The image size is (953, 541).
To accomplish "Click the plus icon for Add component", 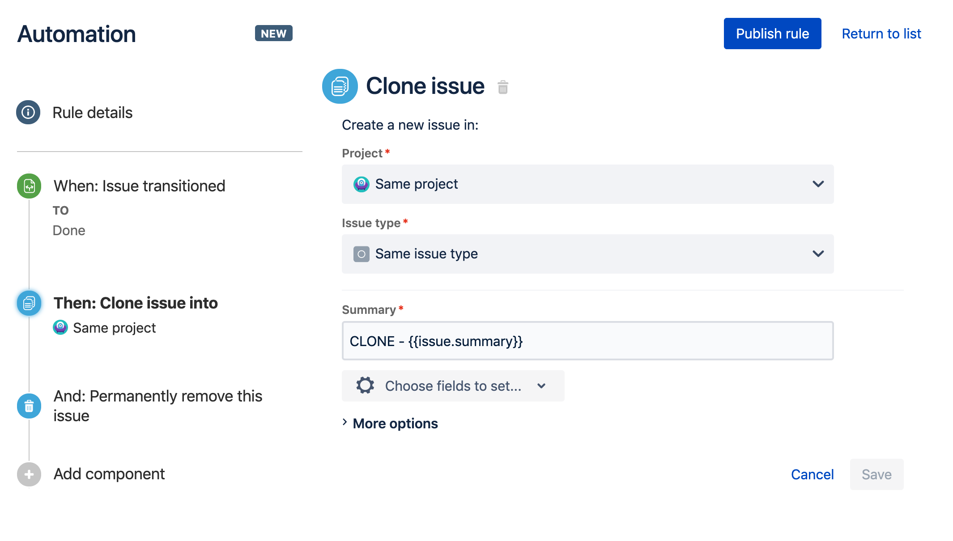I will (x=29, y=474).
